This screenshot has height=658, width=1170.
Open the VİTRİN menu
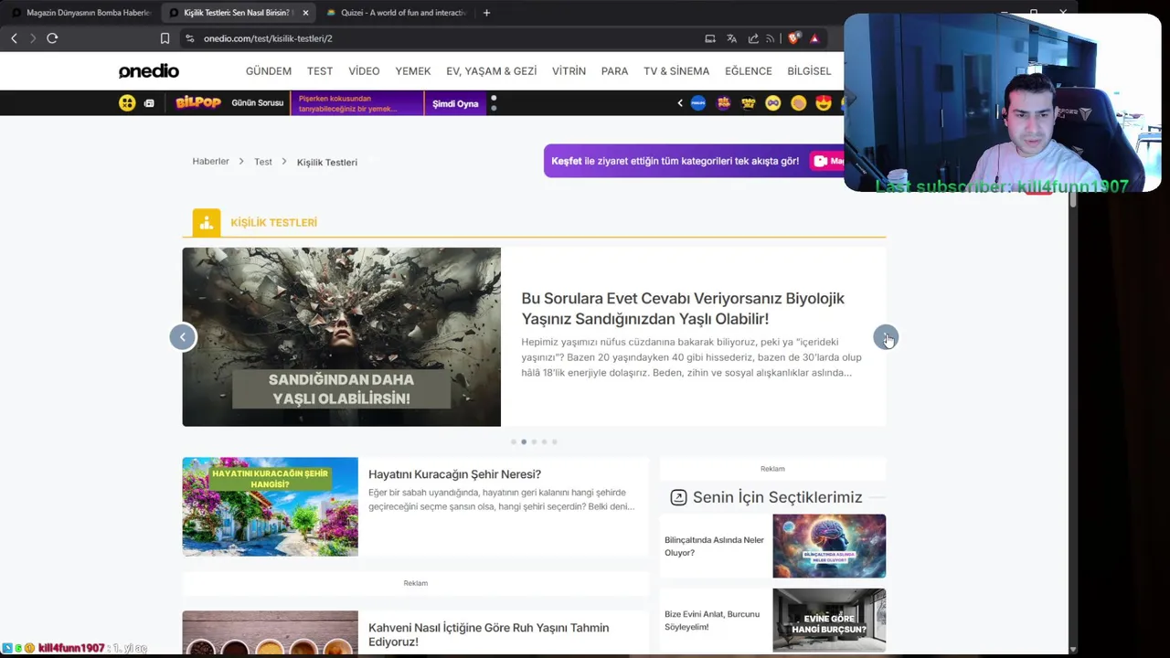tap(569, 71)
